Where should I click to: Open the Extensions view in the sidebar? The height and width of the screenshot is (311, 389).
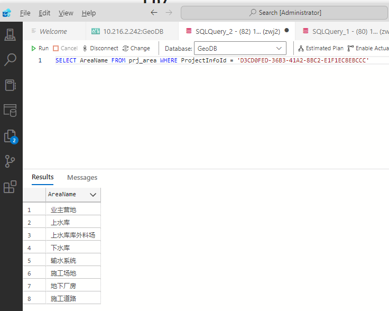10,187
